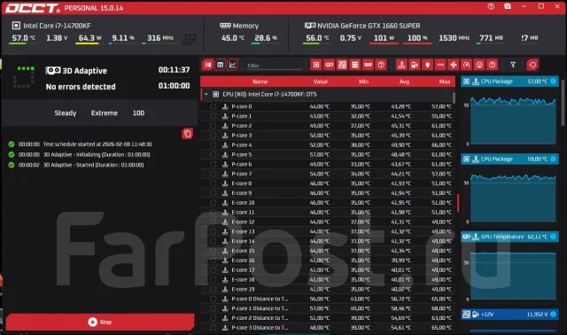Image resolution: width=567 pixels, height=335 pixels.
Task: Tick the E-core 9 checkbox
Action: coord(214,193)
